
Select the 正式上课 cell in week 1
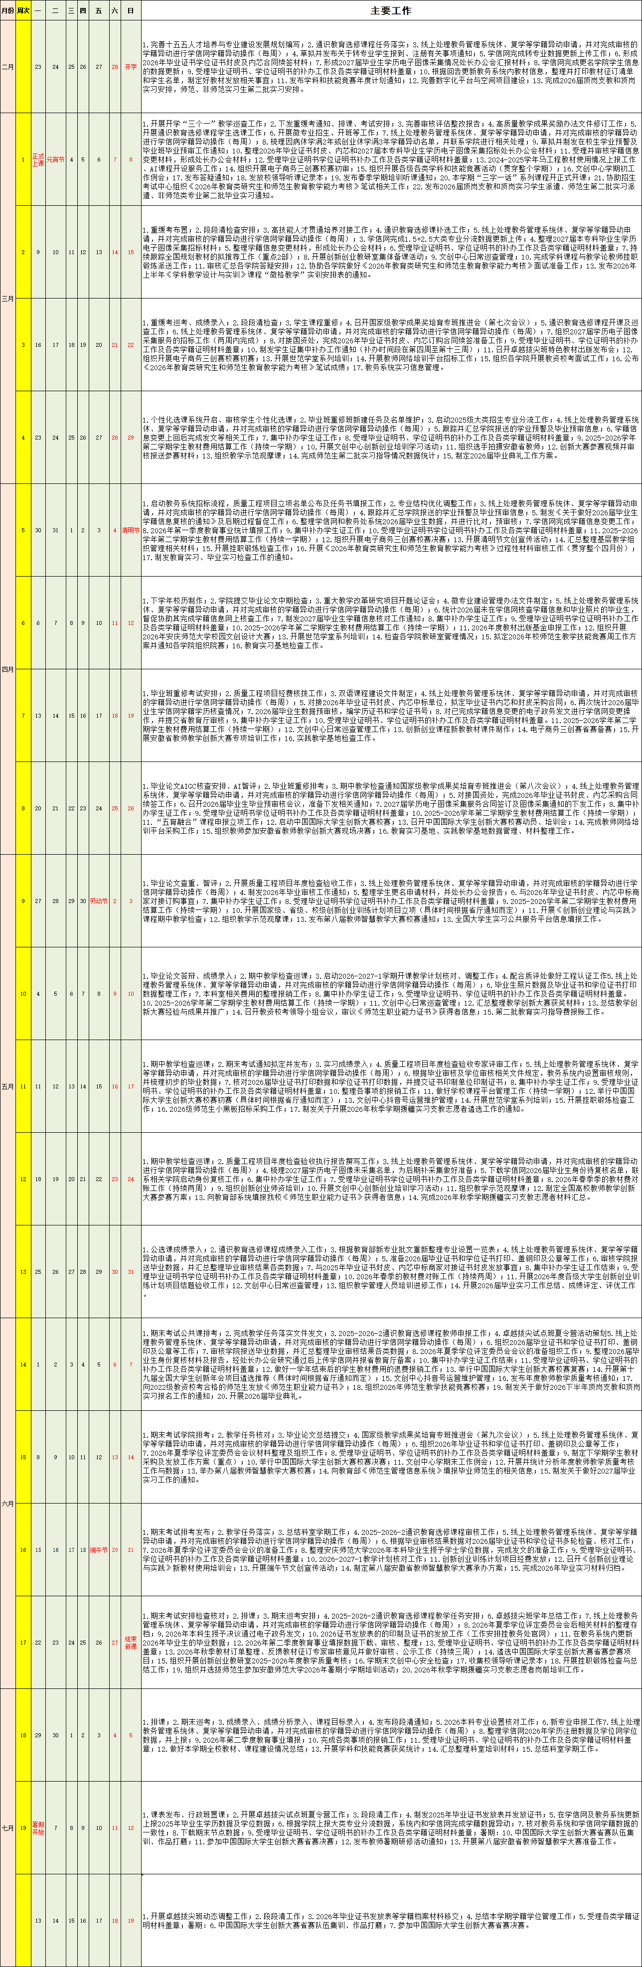38,159
